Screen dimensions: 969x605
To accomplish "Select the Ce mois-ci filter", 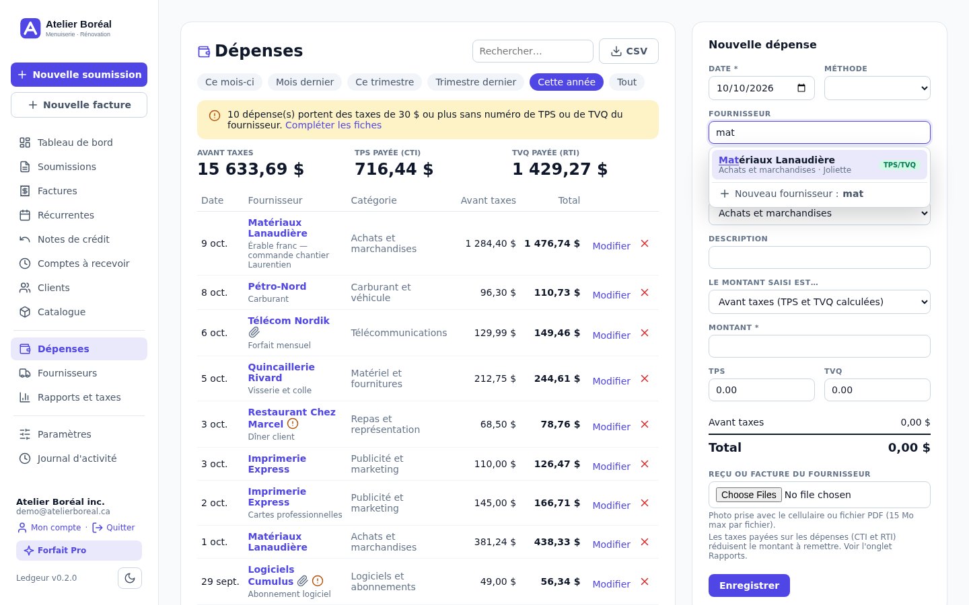I will [229, 82].
